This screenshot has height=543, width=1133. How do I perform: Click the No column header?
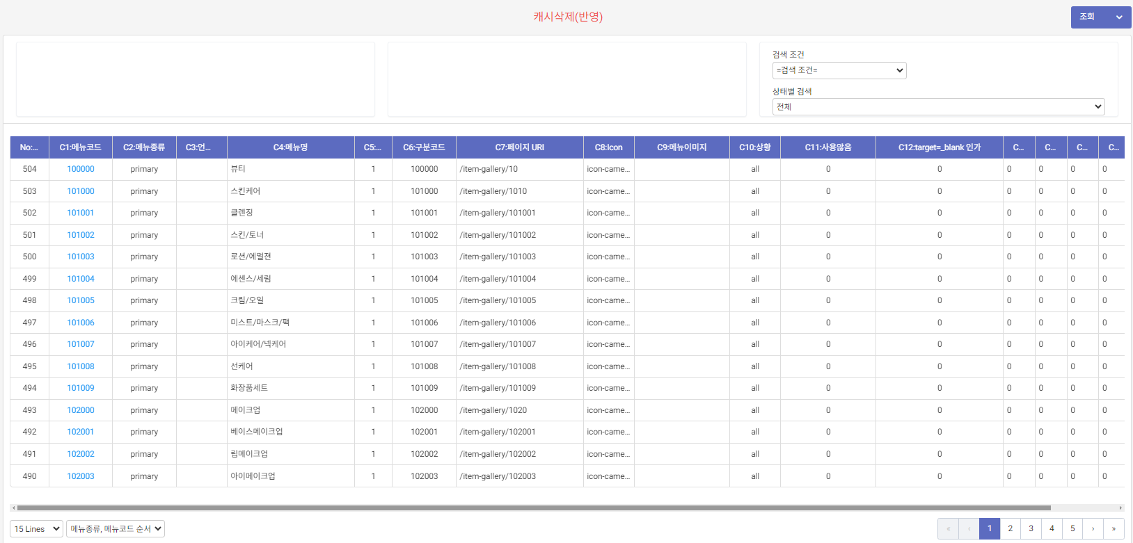[29, 147]
